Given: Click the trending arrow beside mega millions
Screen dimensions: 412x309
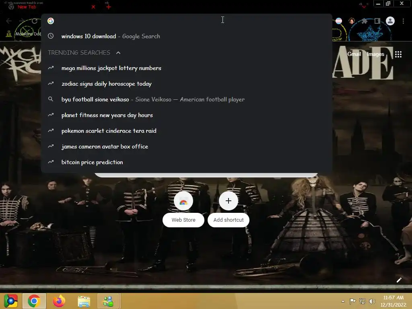Looking at the screenshot, I should point(51,68).
